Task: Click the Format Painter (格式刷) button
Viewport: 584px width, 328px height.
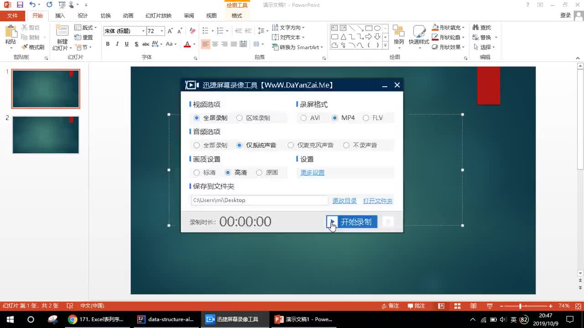Action: coord(33,47)
